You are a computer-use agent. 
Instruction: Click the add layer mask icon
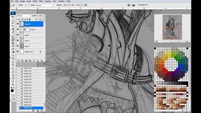tap(26, 61)
